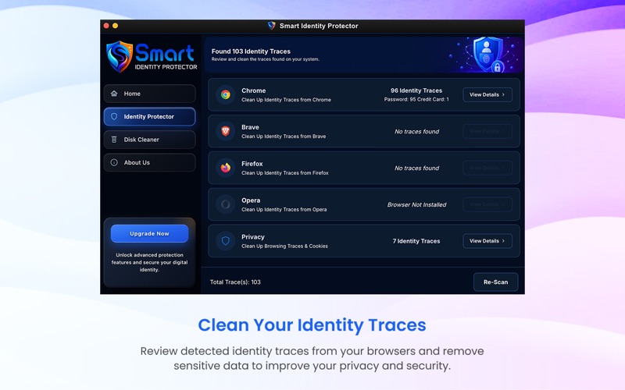Click the Upgrade Now button
Image resolution: width=625 pixels, height=390 pixels.
pos(149,233)
